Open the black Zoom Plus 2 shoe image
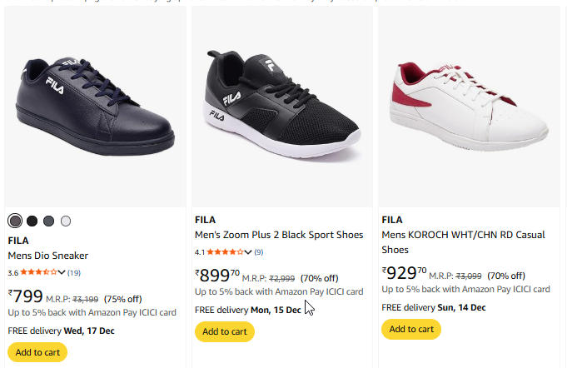The image size is (567, 368). 283,98
